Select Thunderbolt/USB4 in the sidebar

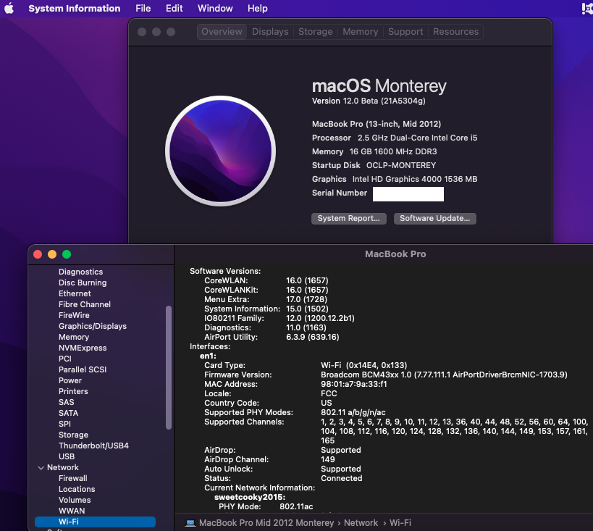coord(93,446)
